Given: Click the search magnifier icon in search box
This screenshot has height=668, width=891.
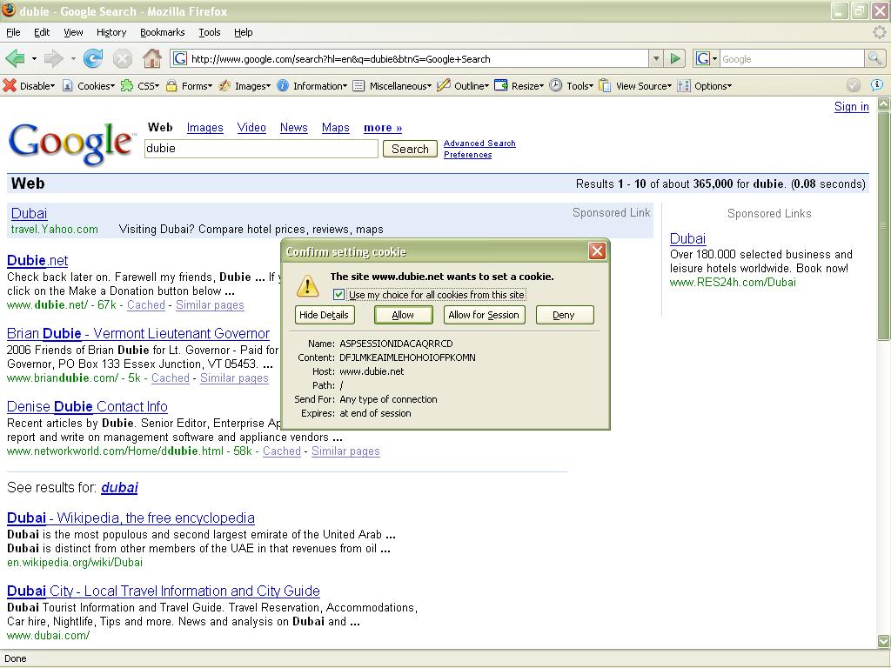Looking at the screenshot, I should [x=874, y=58].
